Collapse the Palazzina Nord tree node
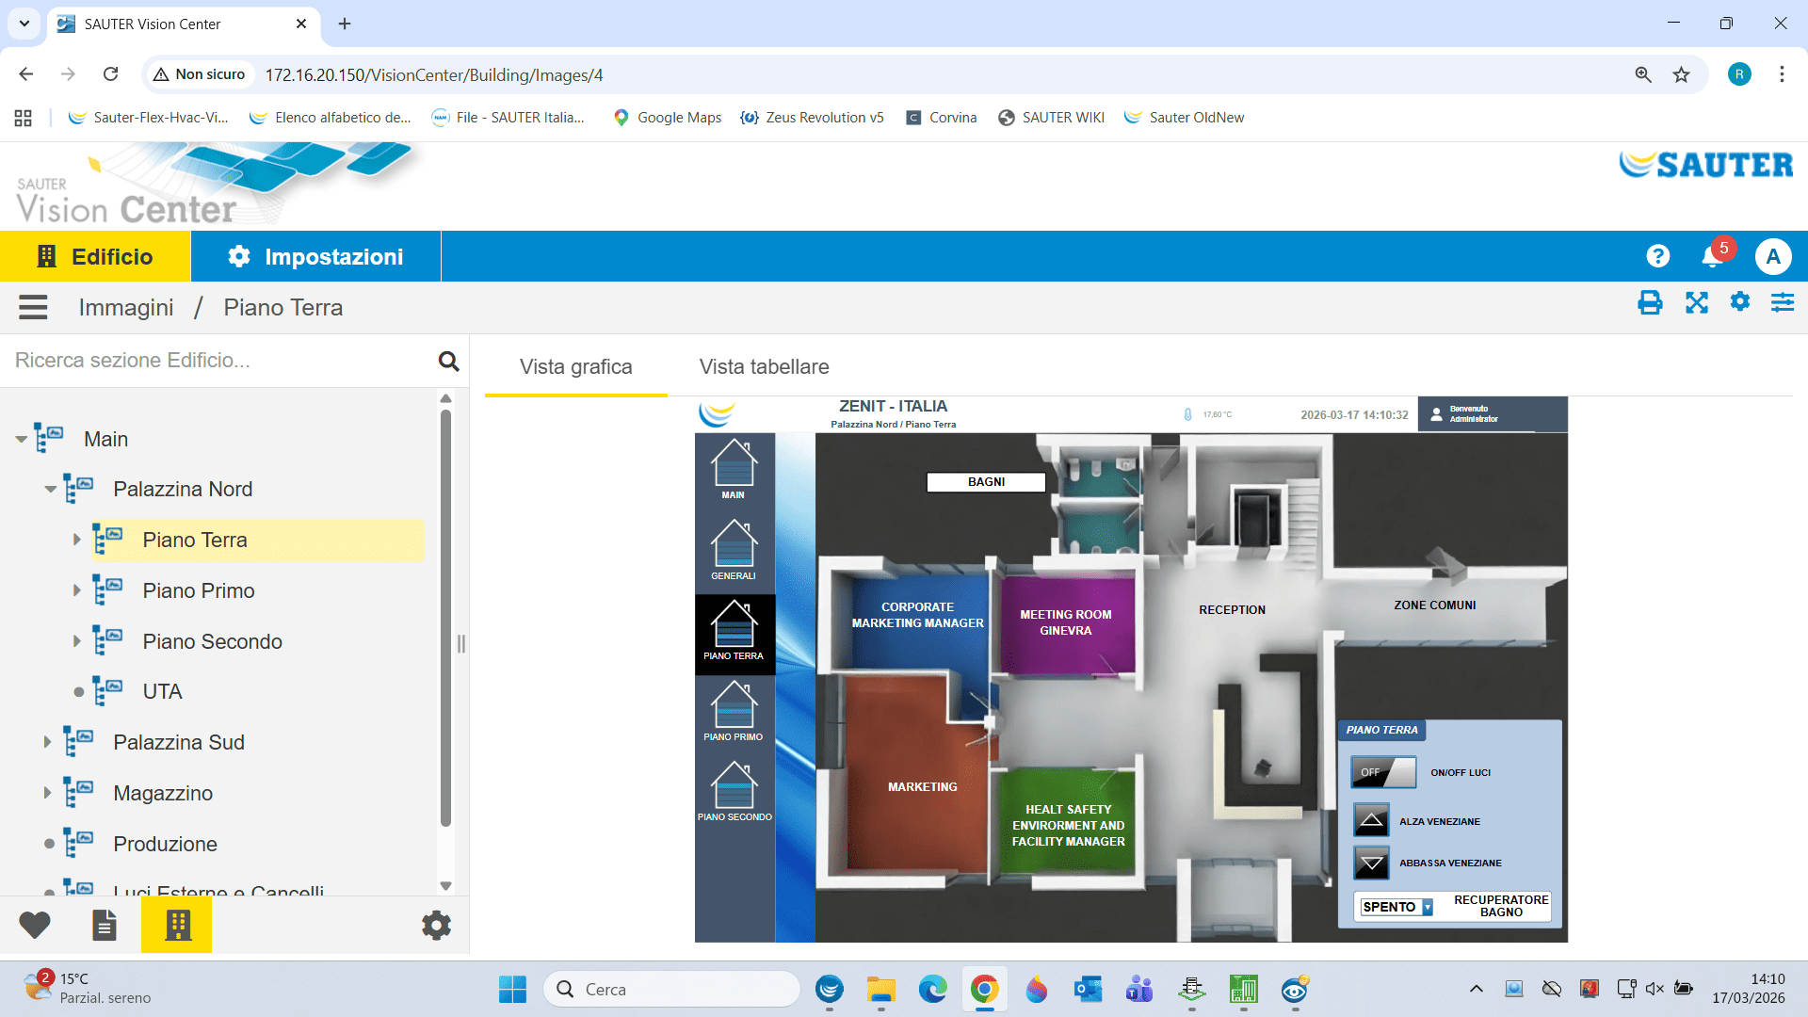Image resolution: width=1808 pixels, height=1017 pixels. [50, 489]
